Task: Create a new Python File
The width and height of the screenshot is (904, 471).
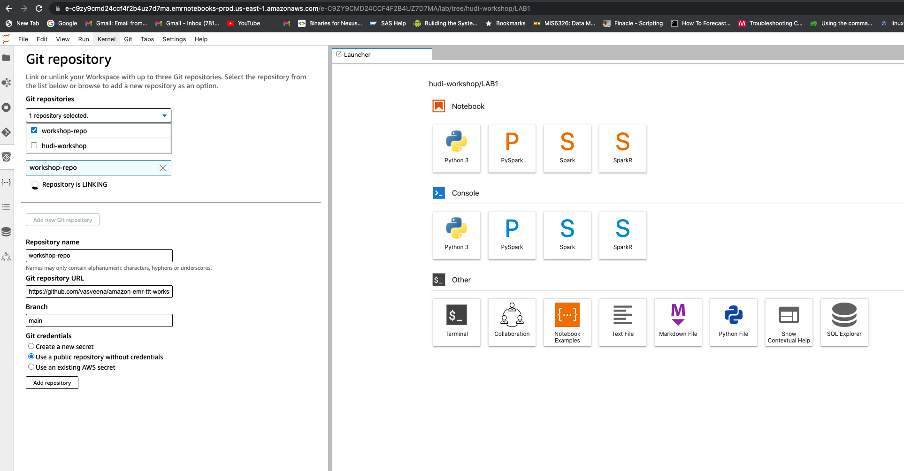Action: pos(734,322)
